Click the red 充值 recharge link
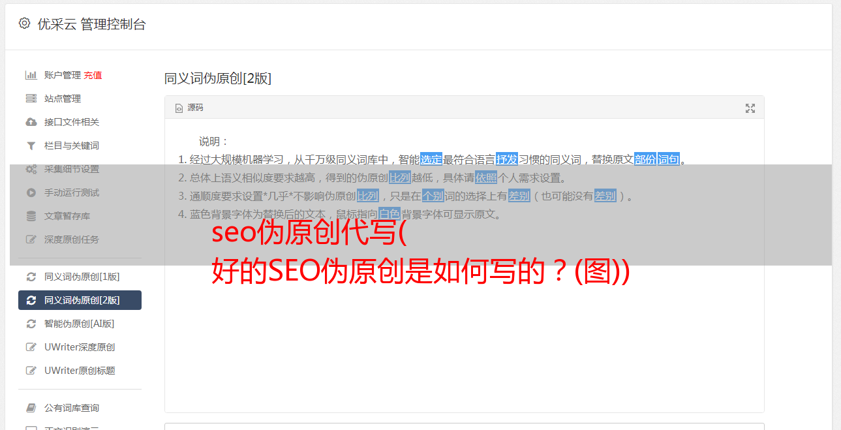 [93, 75]
